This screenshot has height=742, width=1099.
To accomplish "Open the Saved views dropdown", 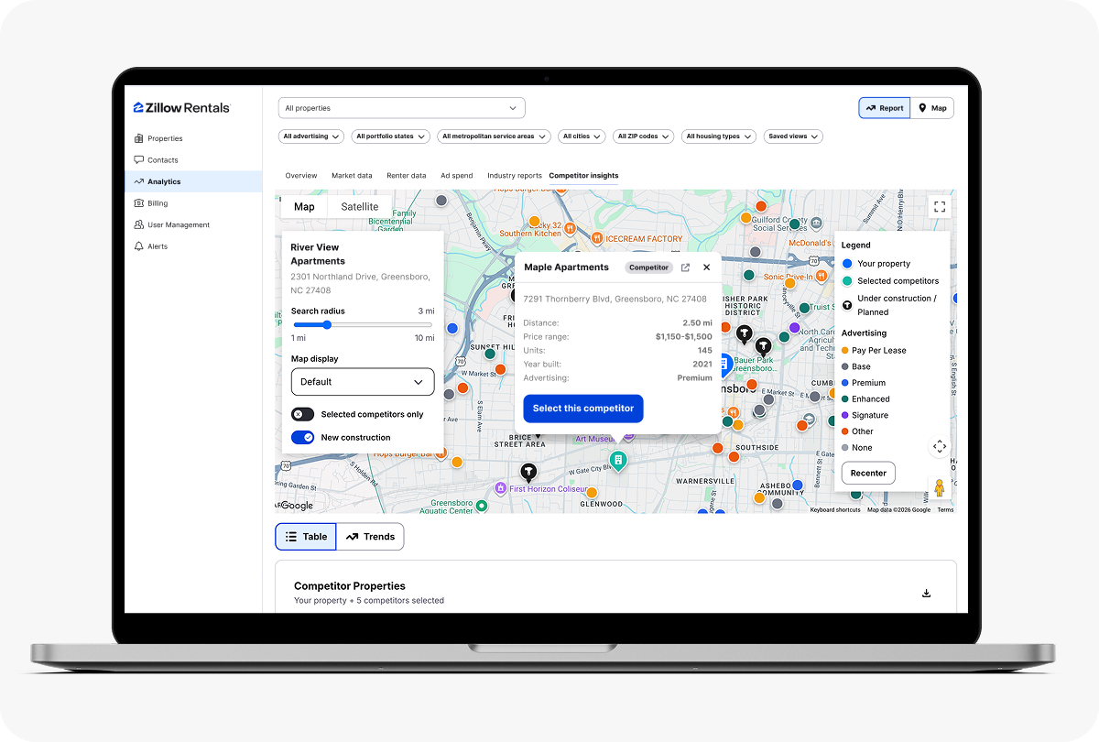I will (793, 136).
